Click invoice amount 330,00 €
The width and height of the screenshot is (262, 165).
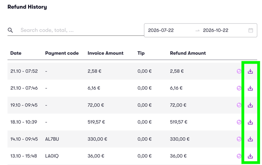click(x=97, y=139)
